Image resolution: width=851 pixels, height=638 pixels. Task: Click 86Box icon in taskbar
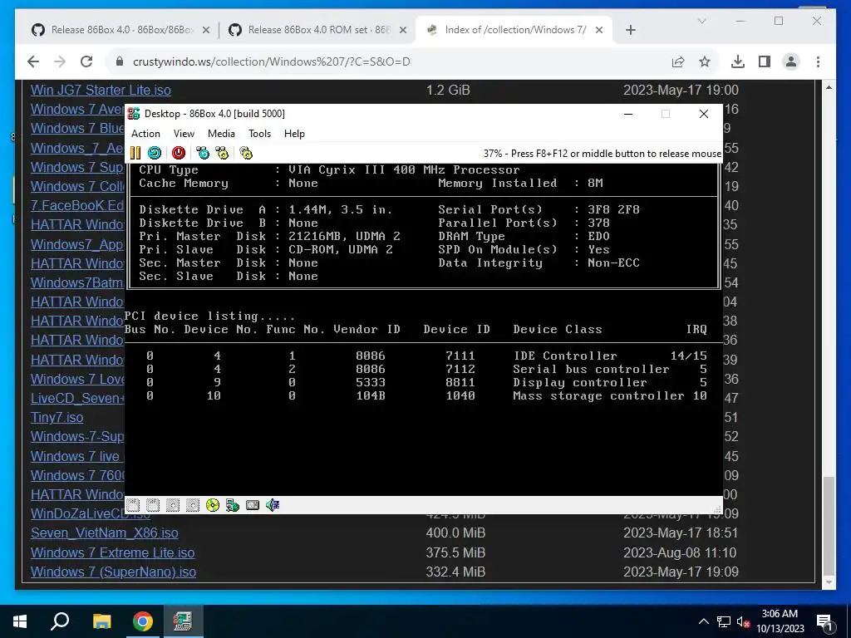(183, 621)
